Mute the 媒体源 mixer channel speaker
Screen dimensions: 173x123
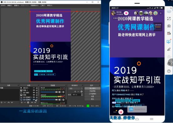[x=60, y=92]
